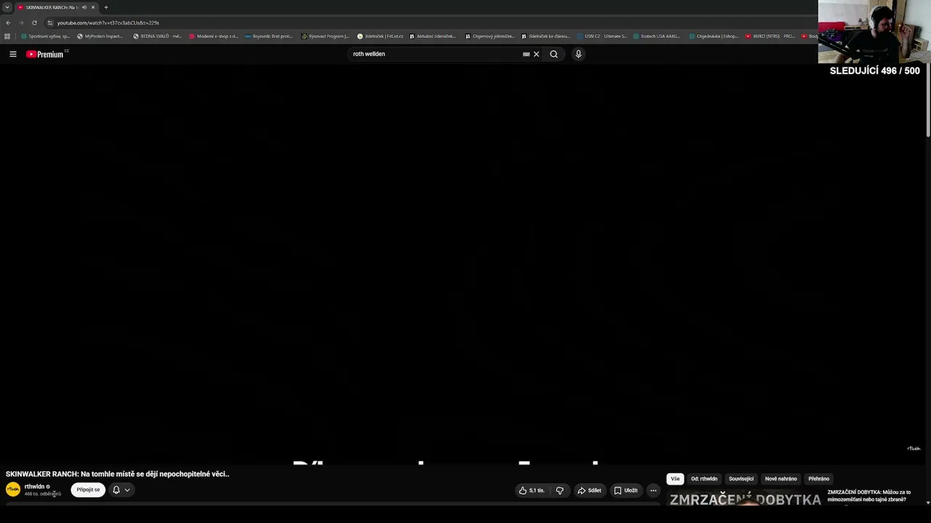This screenshot has height=523, width=931.
Task: Open "BEDNA SVALŮ" bookmark
Action: click(x=157, y=36)
